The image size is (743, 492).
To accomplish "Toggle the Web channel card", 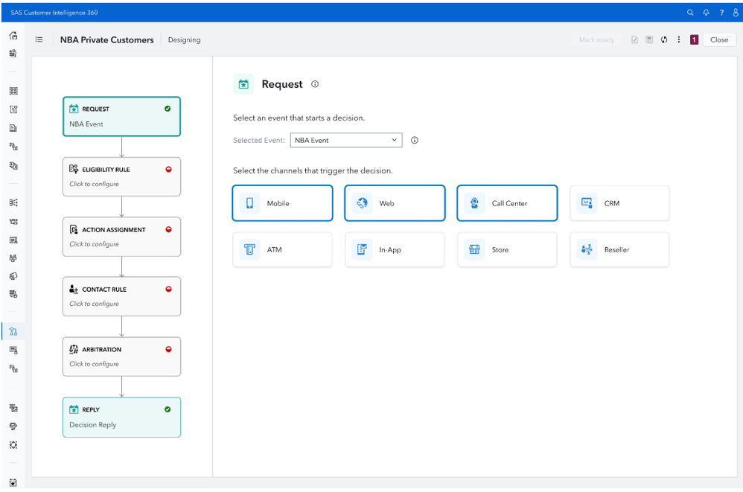I will tap(395, 203).
